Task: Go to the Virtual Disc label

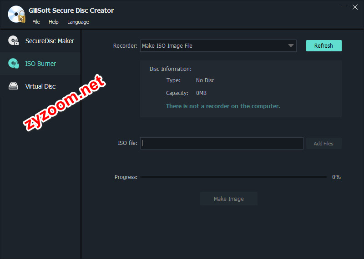Action: click(x=40, y=86)
